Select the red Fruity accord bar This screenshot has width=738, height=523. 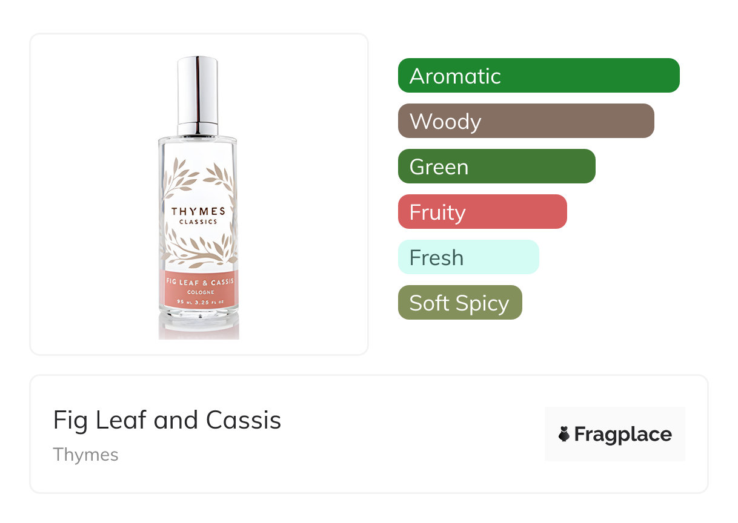(482, 212)
